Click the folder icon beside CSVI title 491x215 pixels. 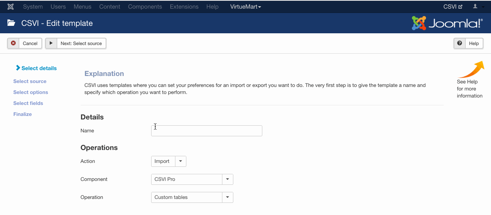click(x=11, y=23)
